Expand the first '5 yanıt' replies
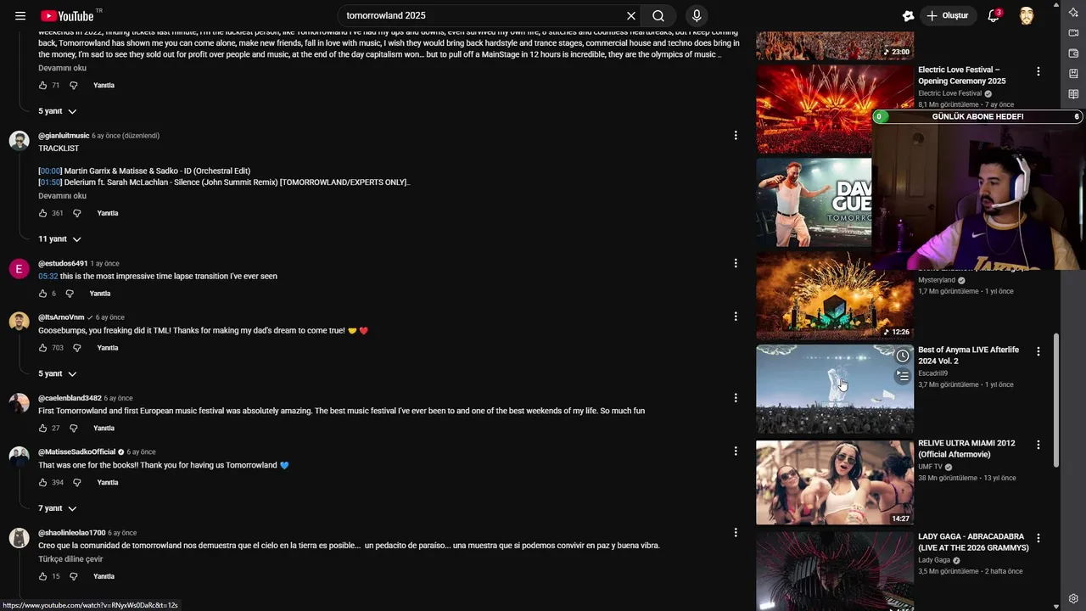 point(57,111)
